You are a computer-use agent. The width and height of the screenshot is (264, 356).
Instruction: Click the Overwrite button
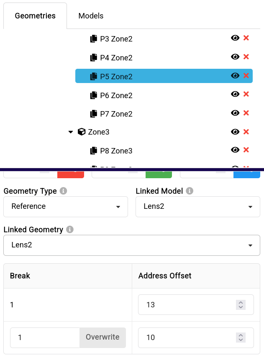[103, 337]
